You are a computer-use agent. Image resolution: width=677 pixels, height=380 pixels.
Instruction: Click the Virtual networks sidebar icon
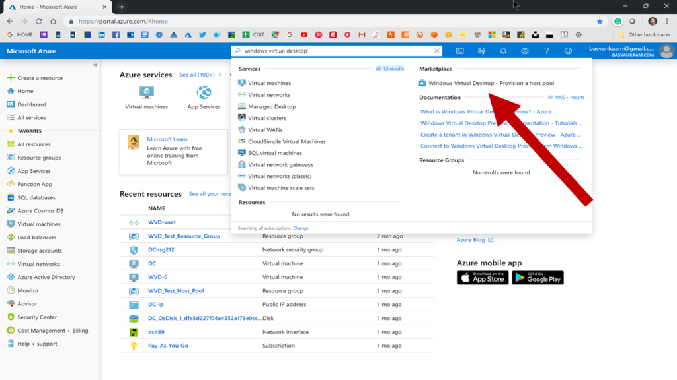click(x=11, y=264)
